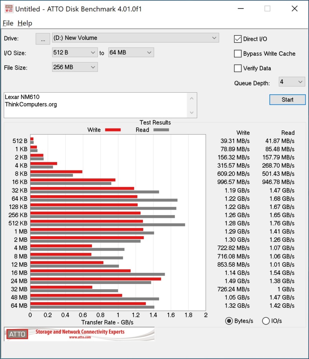
Task: Open the I/O Size minimum dropdown (512 B)
Action: coord(75,52)
